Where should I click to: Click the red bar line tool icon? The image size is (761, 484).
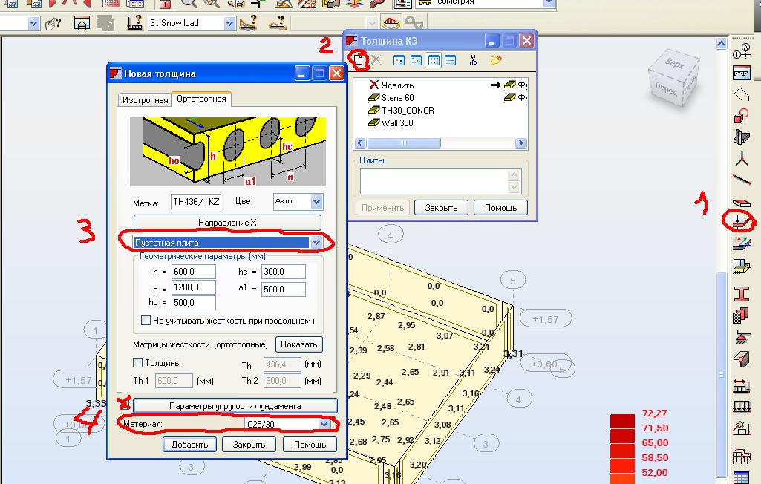(x=740, y=179)
